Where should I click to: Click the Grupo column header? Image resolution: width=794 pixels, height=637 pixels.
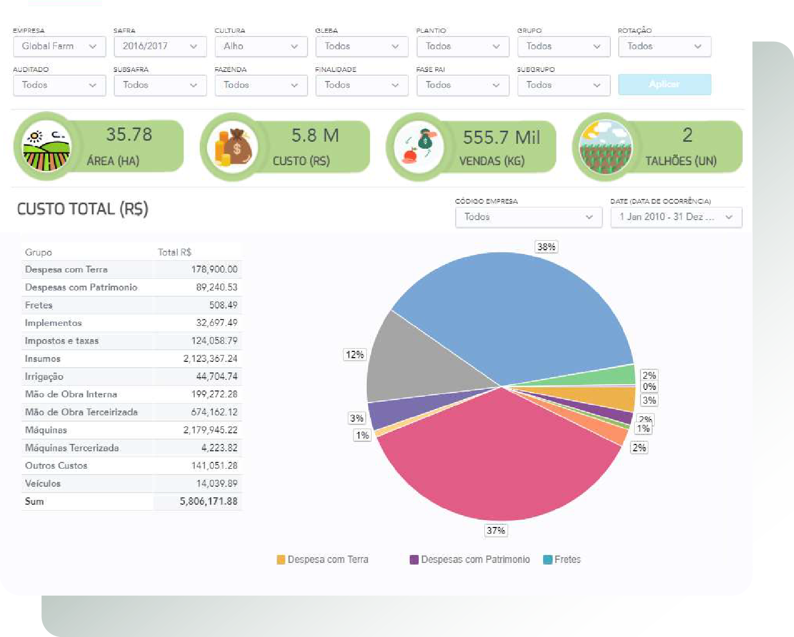[x=39, y=252]
